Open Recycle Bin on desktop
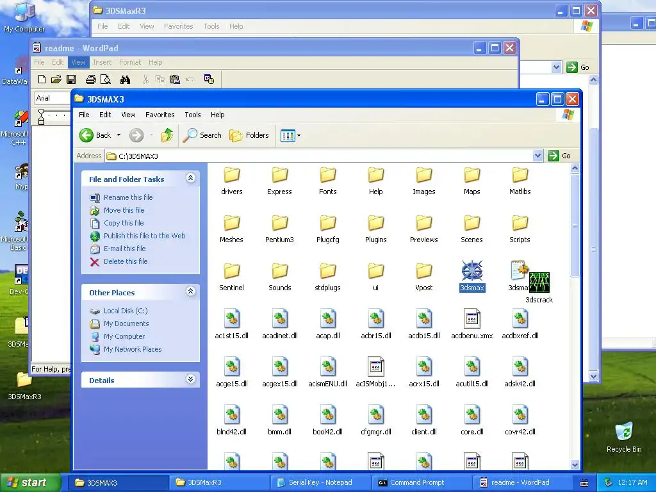 (624, 437)
